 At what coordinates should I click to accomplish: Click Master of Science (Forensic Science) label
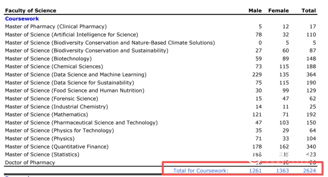pyautogui.click(x=52, y=99)
